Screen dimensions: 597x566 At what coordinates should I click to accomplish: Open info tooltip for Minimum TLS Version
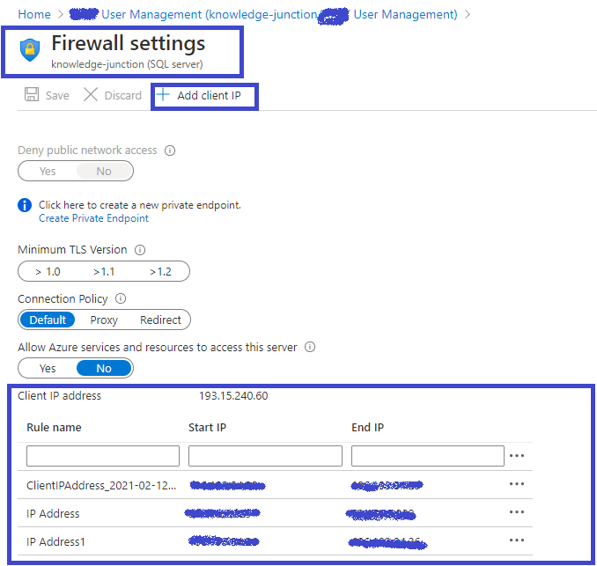click(x=140, y=250)
